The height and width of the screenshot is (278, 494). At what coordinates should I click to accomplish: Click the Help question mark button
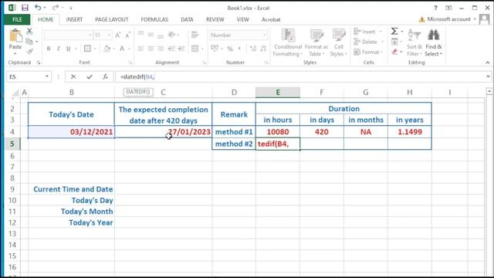435,8
